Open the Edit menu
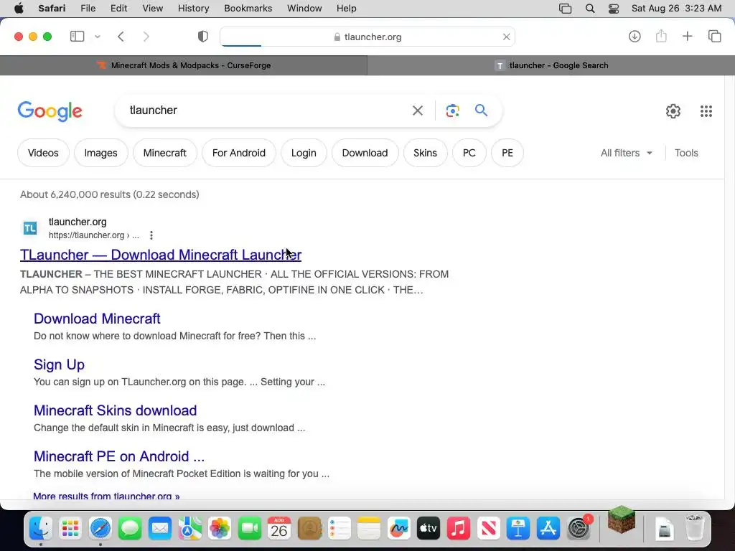Viewport: 735px width, 551px height. [x=118, y=9]
